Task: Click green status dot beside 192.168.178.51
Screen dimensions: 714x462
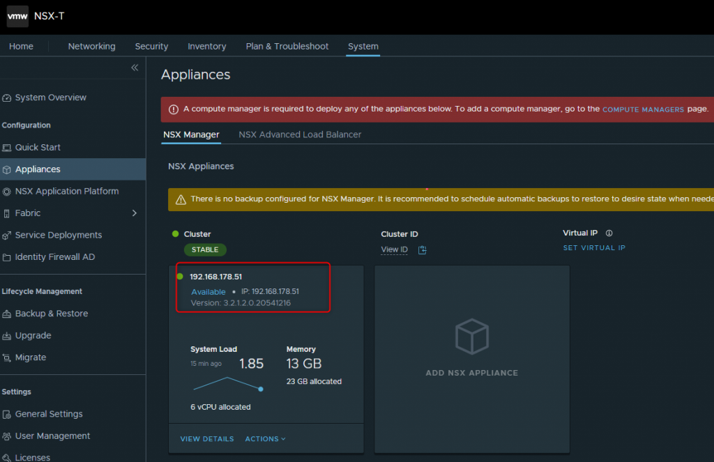Action: (180, 276)
